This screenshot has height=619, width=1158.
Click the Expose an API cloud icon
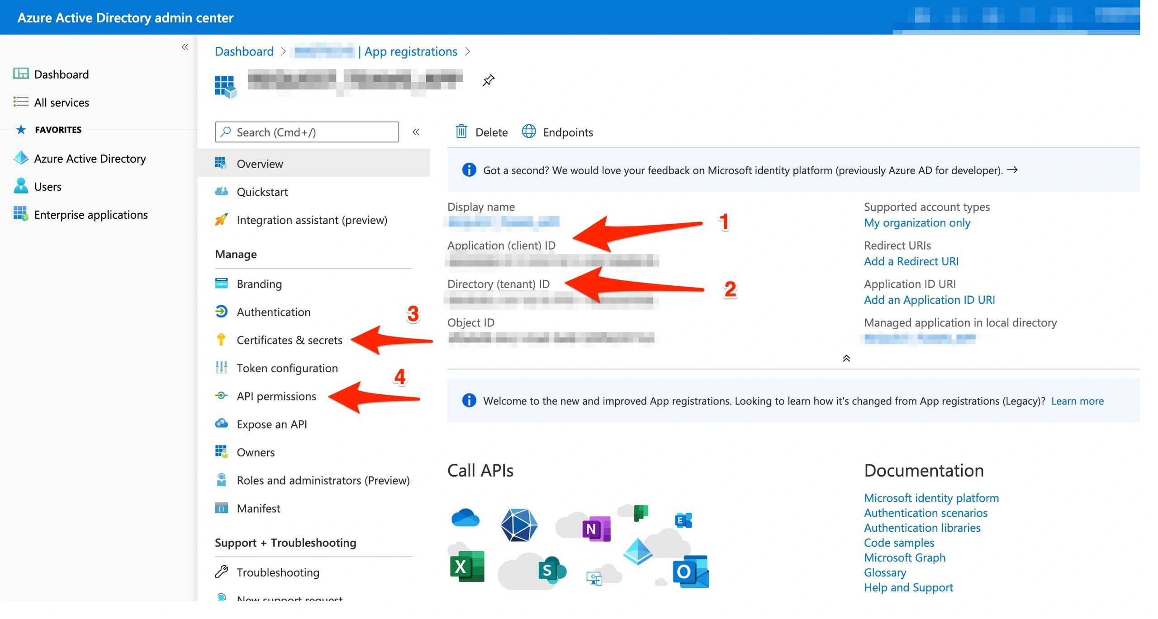click(221, 424)
